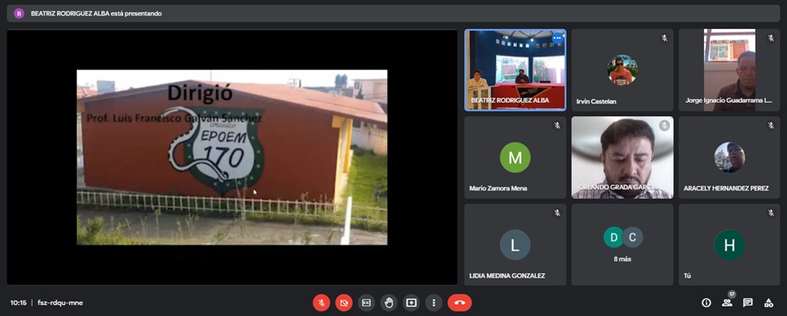The image size is (787, 316).
Task: Click the presenter B avatar in the top banner
Action: [x=19, y=14]
